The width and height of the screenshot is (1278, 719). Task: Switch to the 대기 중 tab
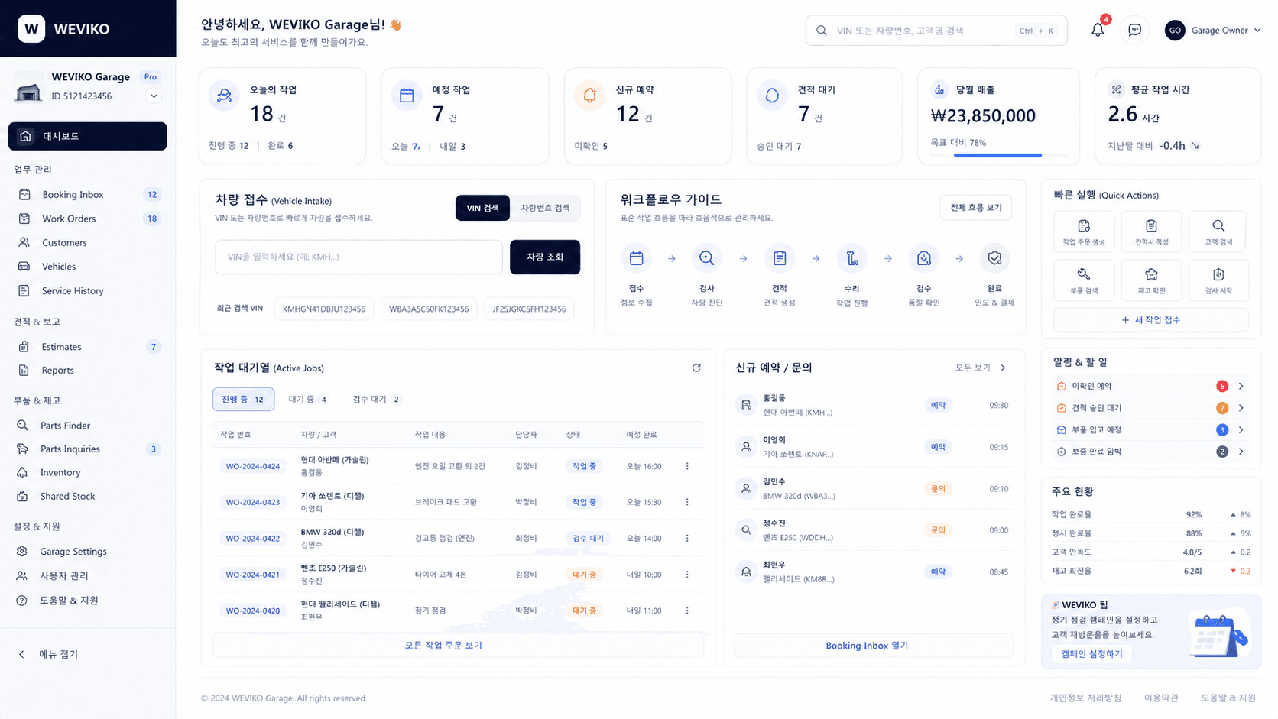click(x=308, y=399)
